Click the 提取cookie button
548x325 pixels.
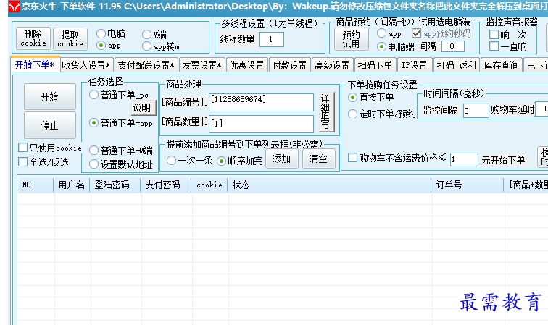tap(70, 39)
